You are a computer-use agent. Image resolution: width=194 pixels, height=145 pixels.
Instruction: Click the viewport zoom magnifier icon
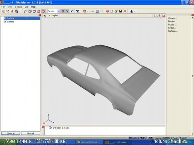pyautogui.click(x=154, y=16)
